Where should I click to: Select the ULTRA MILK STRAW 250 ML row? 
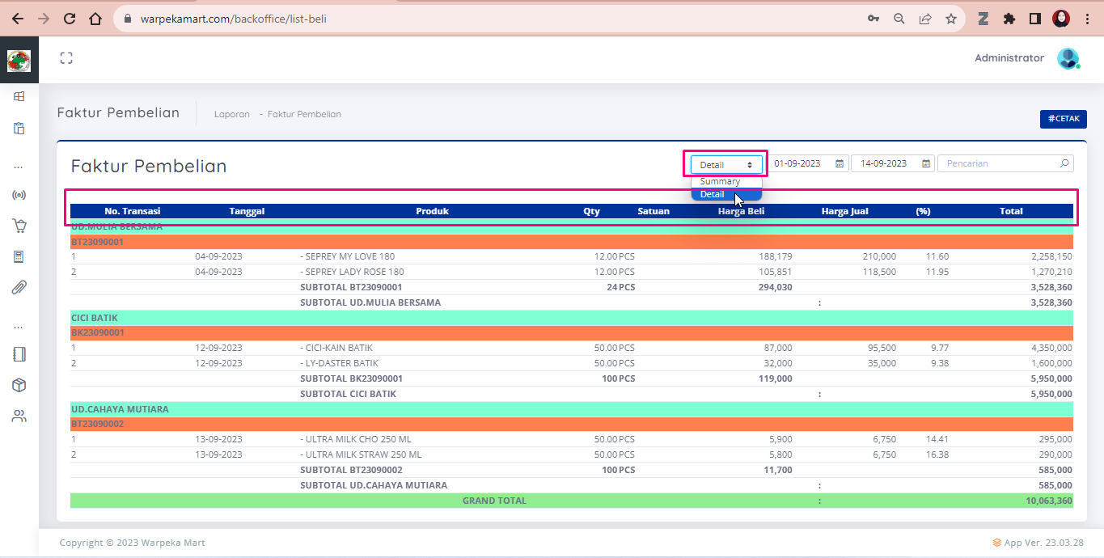(572, 454)
